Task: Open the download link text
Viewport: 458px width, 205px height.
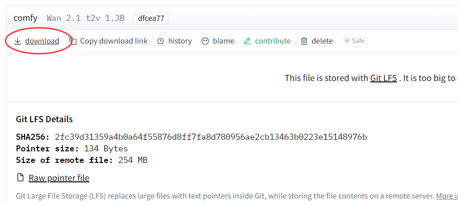Action: tap(42, 41)
